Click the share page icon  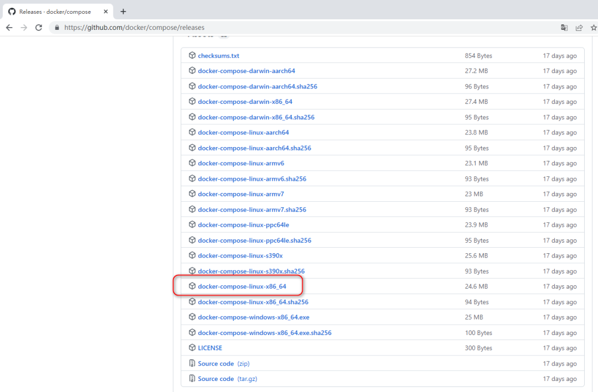pos(579,27)
